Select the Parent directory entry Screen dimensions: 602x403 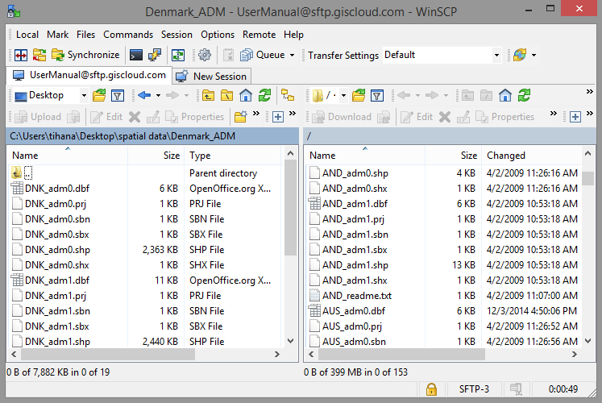pos(145,173)
